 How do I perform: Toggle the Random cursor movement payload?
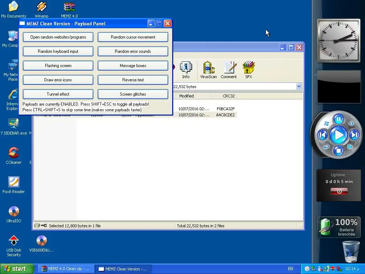tap(133, 37)
